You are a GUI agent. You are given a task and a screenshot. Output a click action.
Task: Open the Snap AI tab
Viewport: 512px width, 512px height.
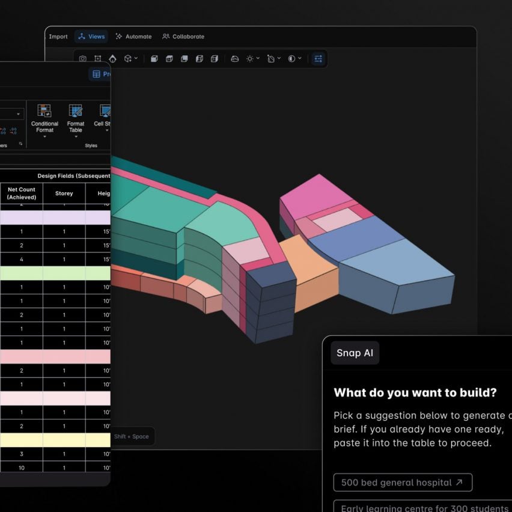coord(355,353)
